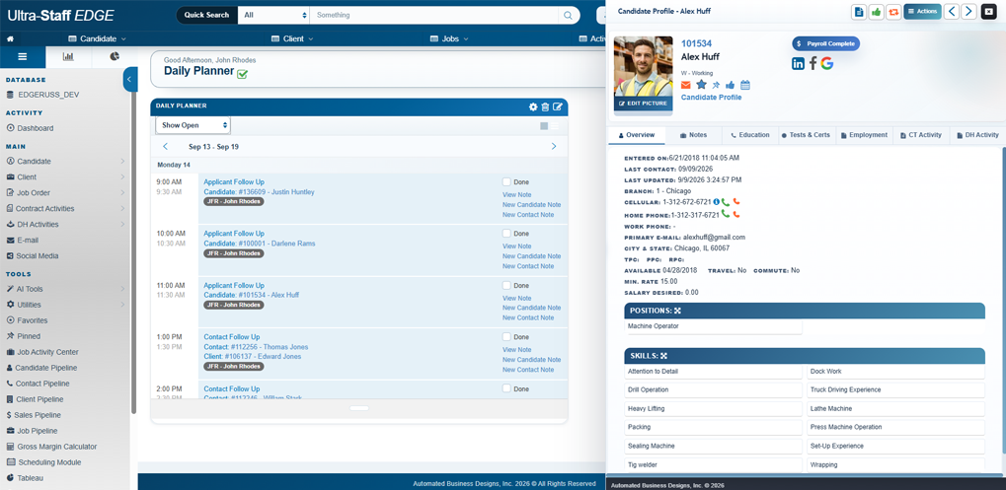Click View Note for 1:00 PM entry
The image size is (1006, 490).
point(516,350)
